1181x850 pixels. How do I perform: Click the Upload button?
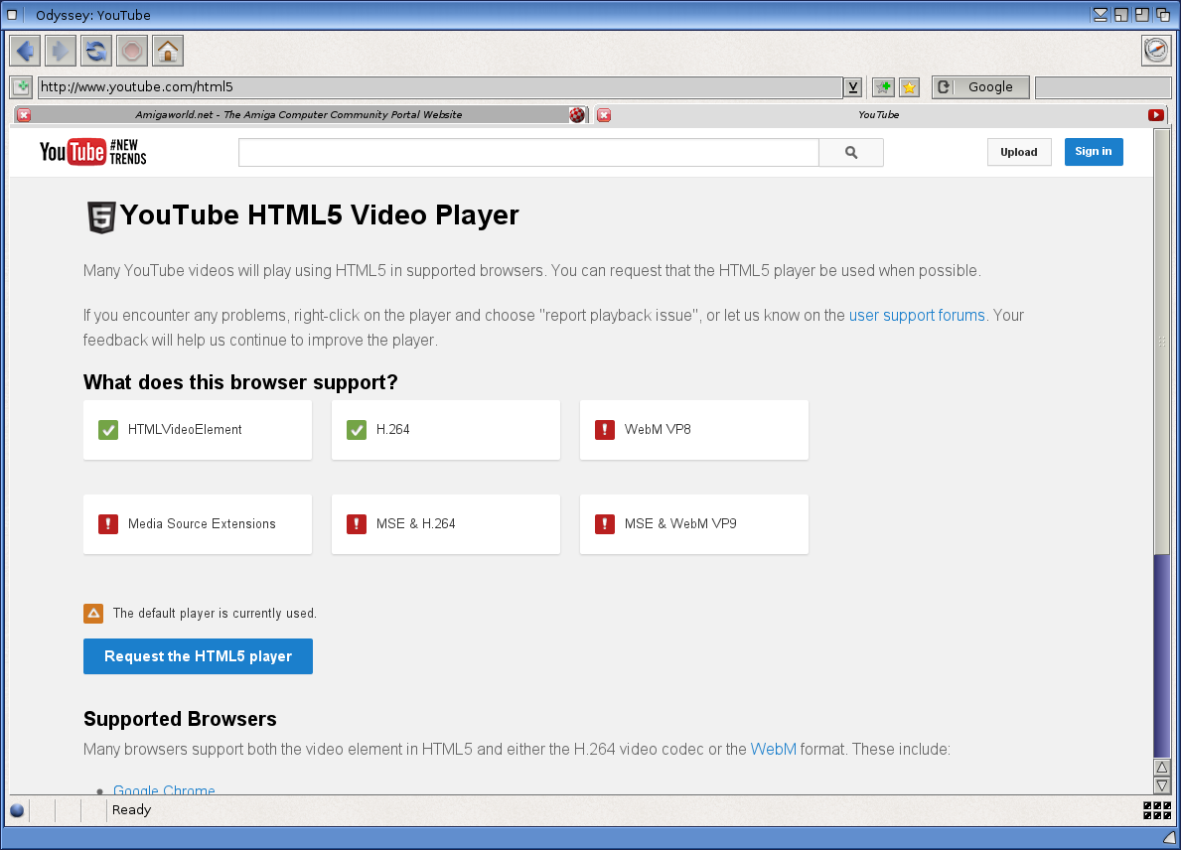(1019, 152)
